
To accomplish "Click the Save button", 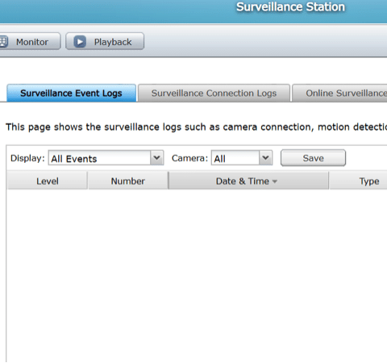I will 313,158.
